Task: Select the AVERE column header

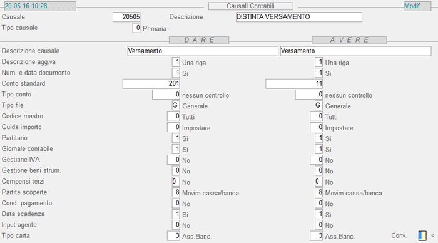Action: point(349,40)
